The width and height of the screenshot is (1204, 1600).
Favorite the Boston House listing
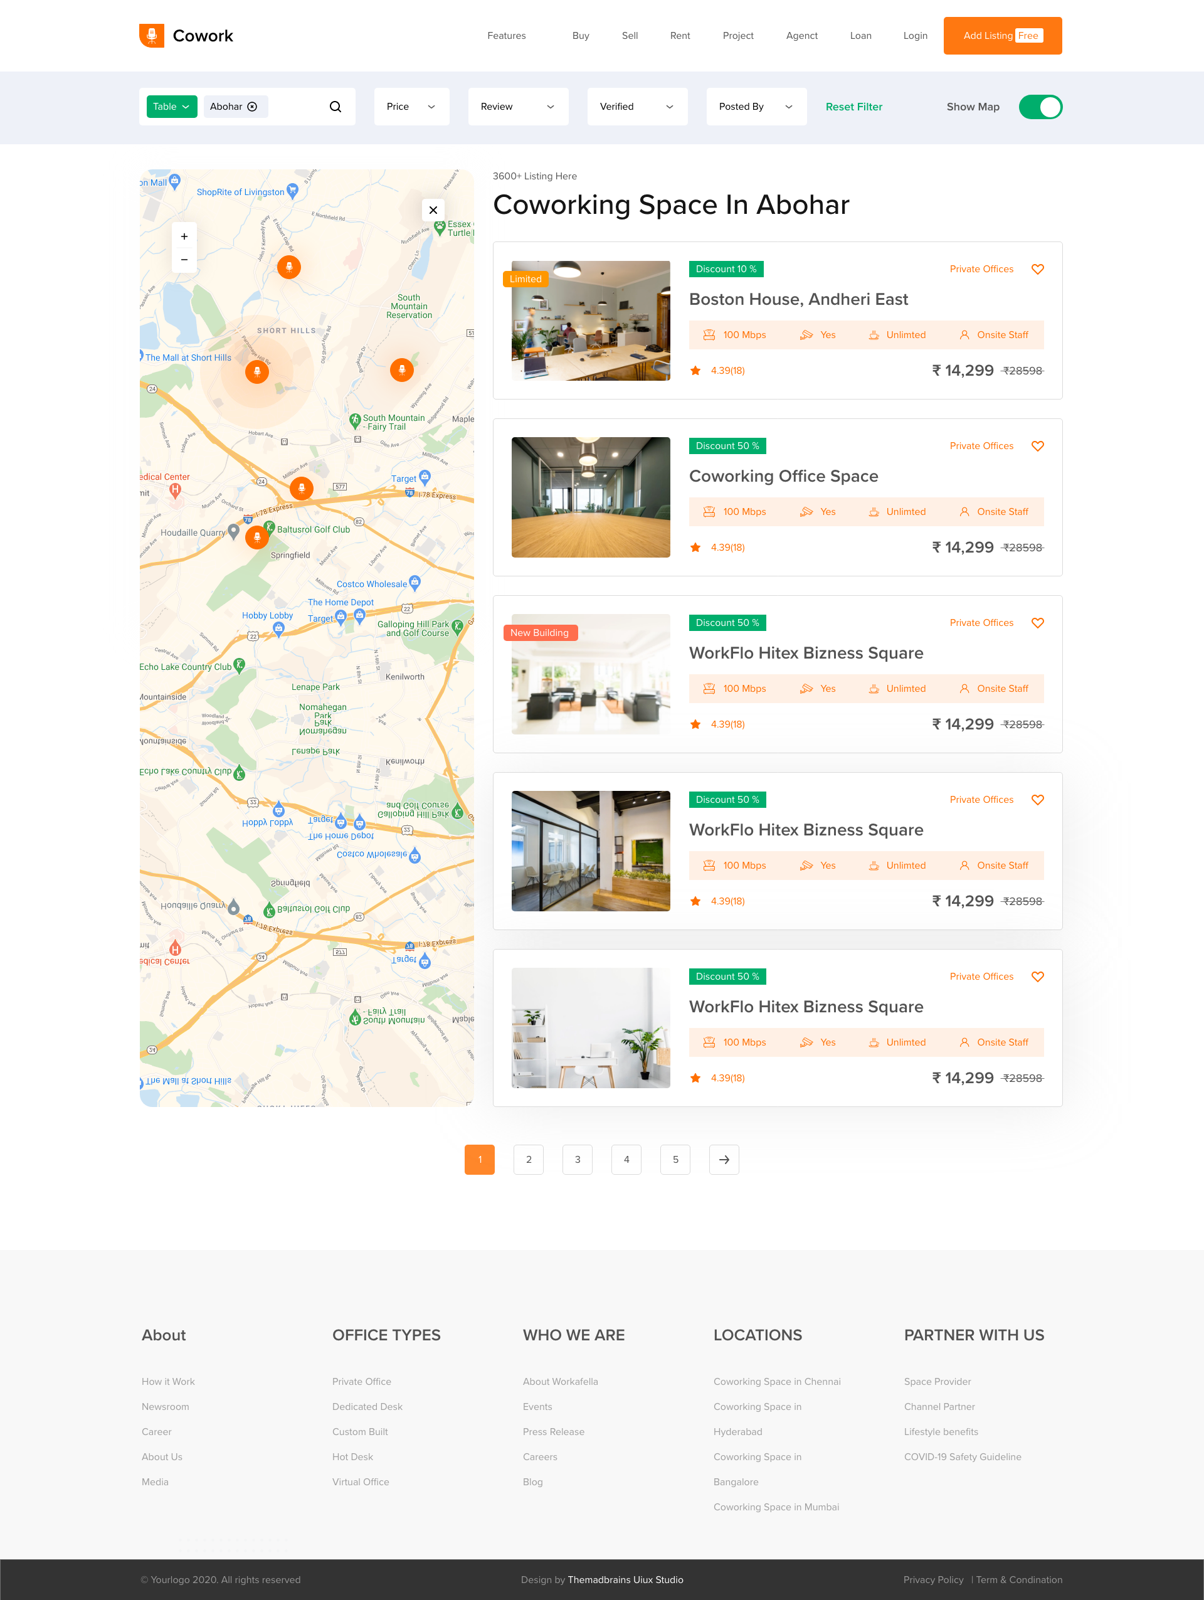[1037, 269]
